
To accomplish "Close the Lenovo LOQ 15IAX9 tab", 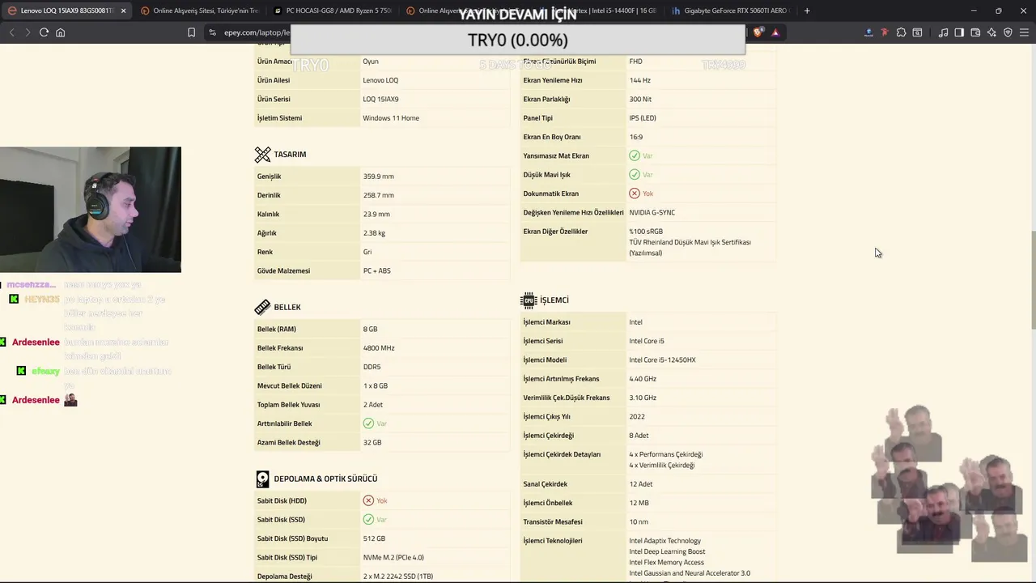I will coord(123,11).
